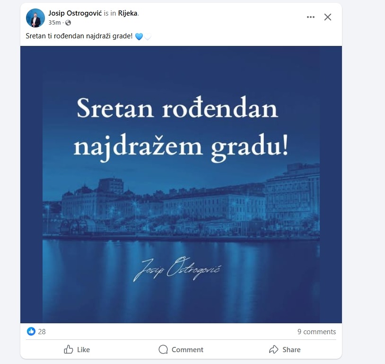The height and width of the screenshot is (364, 385).
Task: Open the blue birthday greeting image
Action: coord(181,184)
